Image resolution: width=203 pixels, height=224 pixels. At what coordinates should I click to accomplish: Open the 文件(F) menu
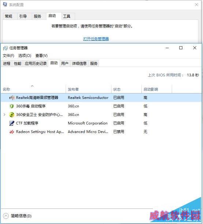coord(8,56)
